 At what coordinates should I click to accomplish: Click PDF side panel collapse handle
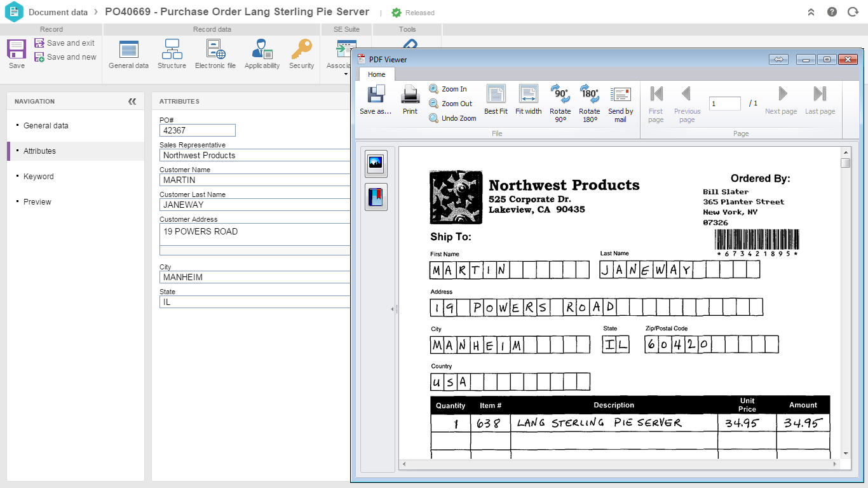(x=394, y=309)
